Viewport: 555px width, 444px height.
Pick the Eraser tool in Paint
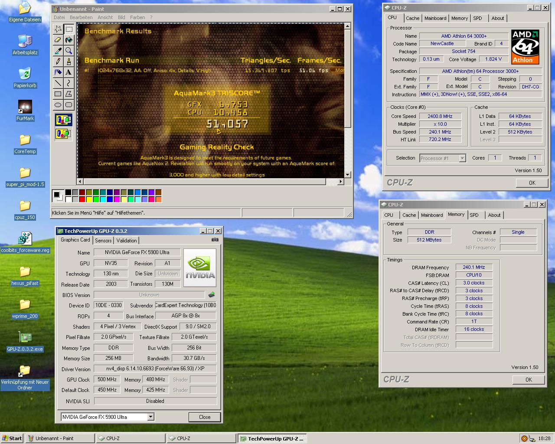click(58, 40)
